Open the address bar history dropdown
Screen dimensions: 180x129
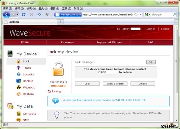140,15
